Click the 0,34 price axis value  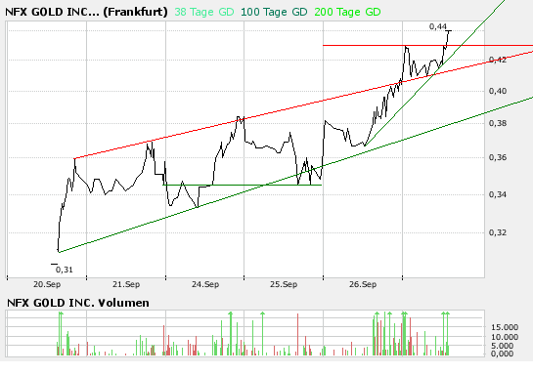click(x=498, y=194)
